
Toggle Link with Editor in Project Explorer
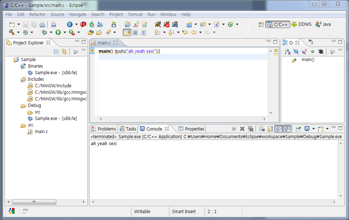[x=64, y=52]
